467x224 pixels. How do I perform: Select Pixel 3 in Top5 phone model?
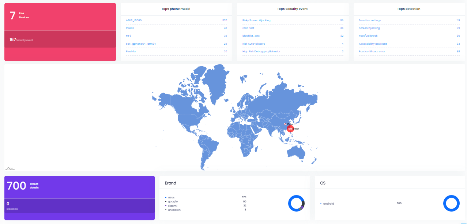tap(130, 28)
